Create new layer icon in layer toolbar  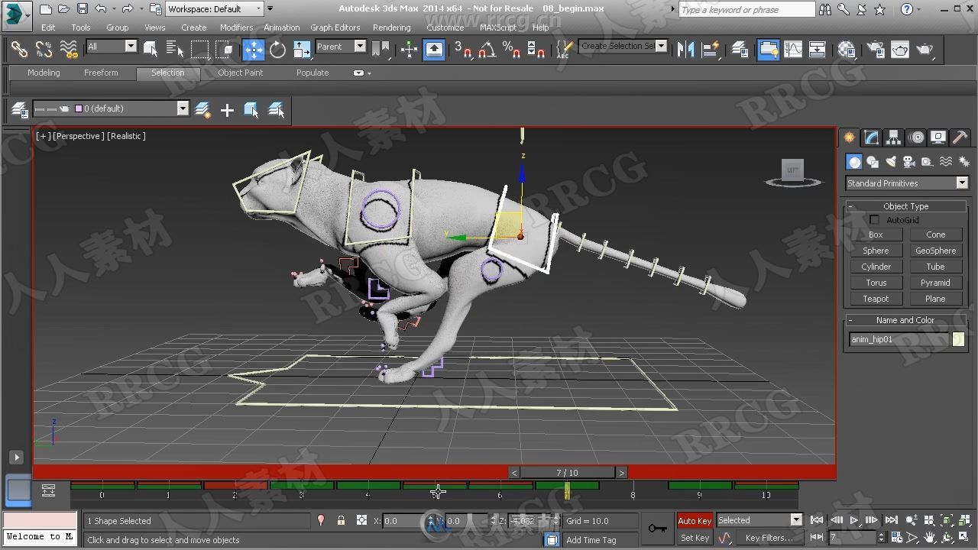pos(202,110)
